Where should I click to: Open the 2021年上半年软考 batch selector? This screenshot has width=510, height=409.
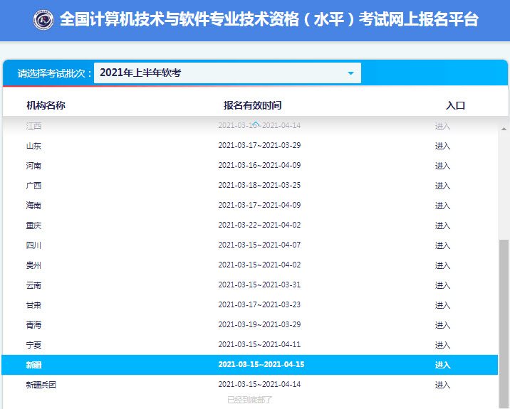(x=227, y=73)
